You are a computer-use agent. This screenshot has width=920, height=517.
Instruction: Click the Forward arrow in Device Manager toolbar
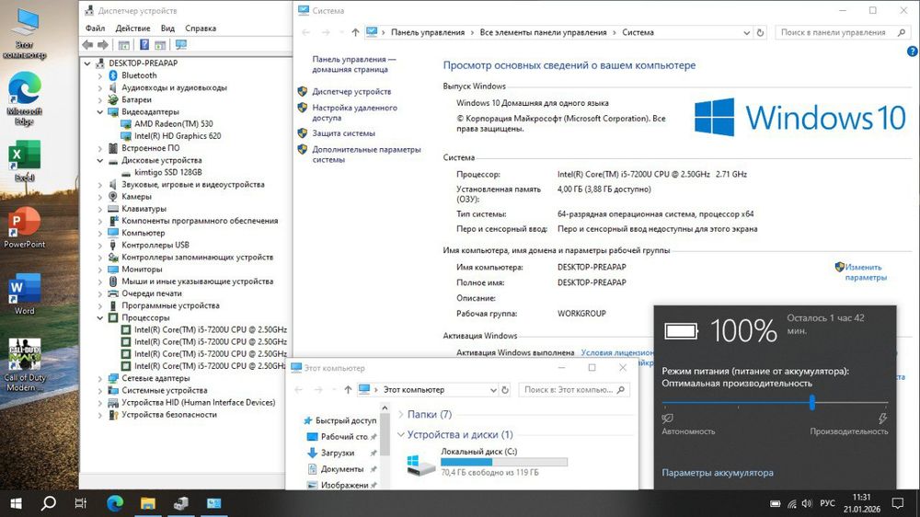[x=103, y=44]
